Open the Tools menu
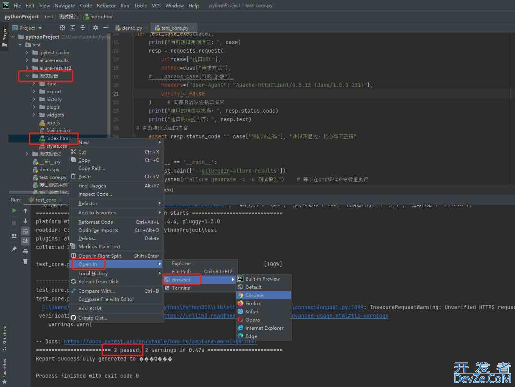Viewport: 515px width, 387px height. (140, 5)
